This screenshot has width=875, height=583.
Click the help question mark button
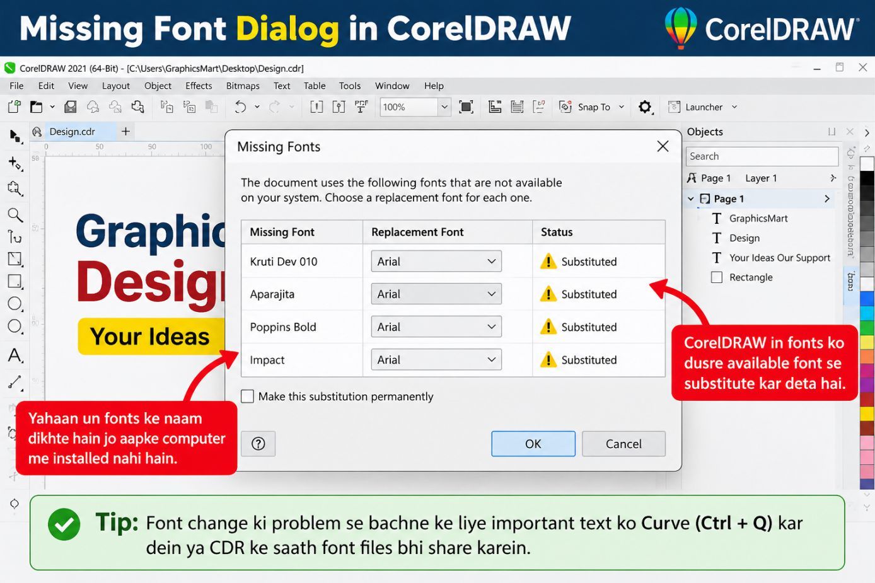point(258,444)
